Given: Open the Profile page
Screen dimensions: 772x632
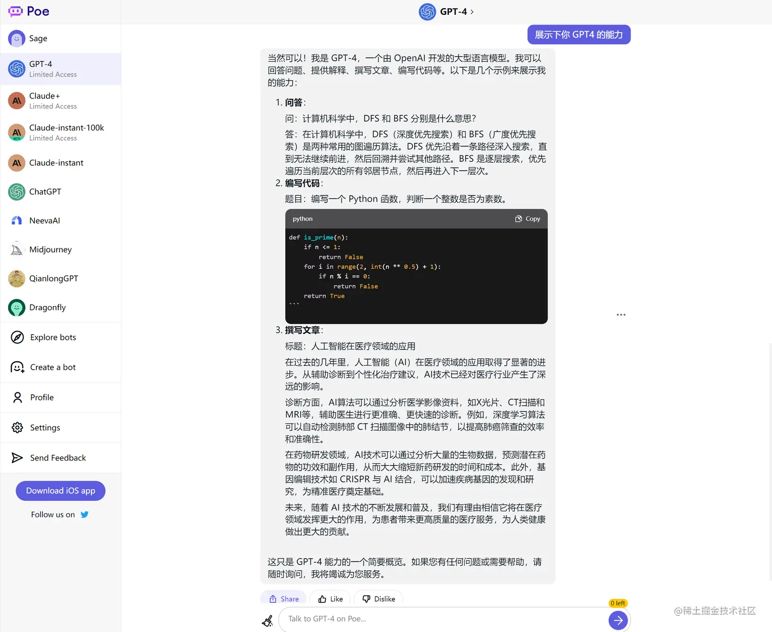Looking at the screenshot, I should [x=61, y=397].
